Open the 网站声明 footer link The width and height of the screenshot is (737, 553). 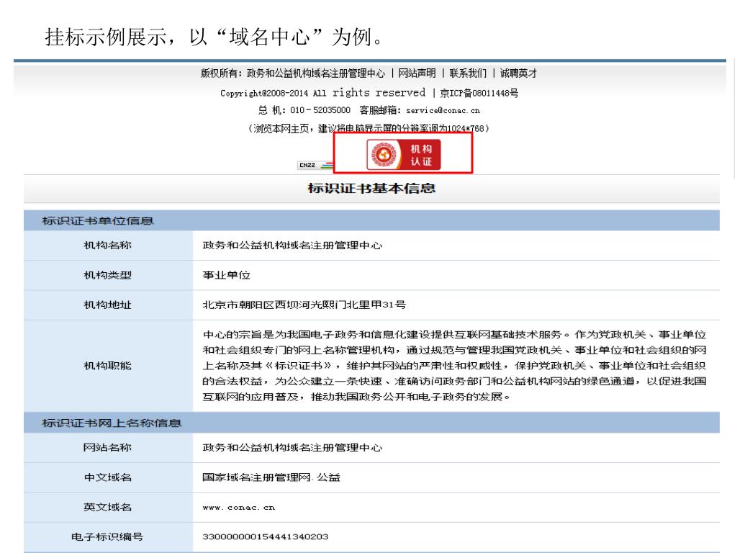point(417,73)
